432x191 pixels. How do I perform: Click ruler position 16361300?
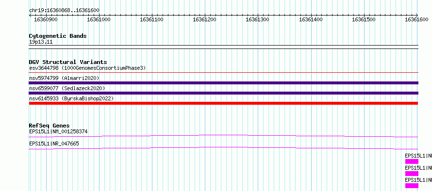(x=258, y=19)
